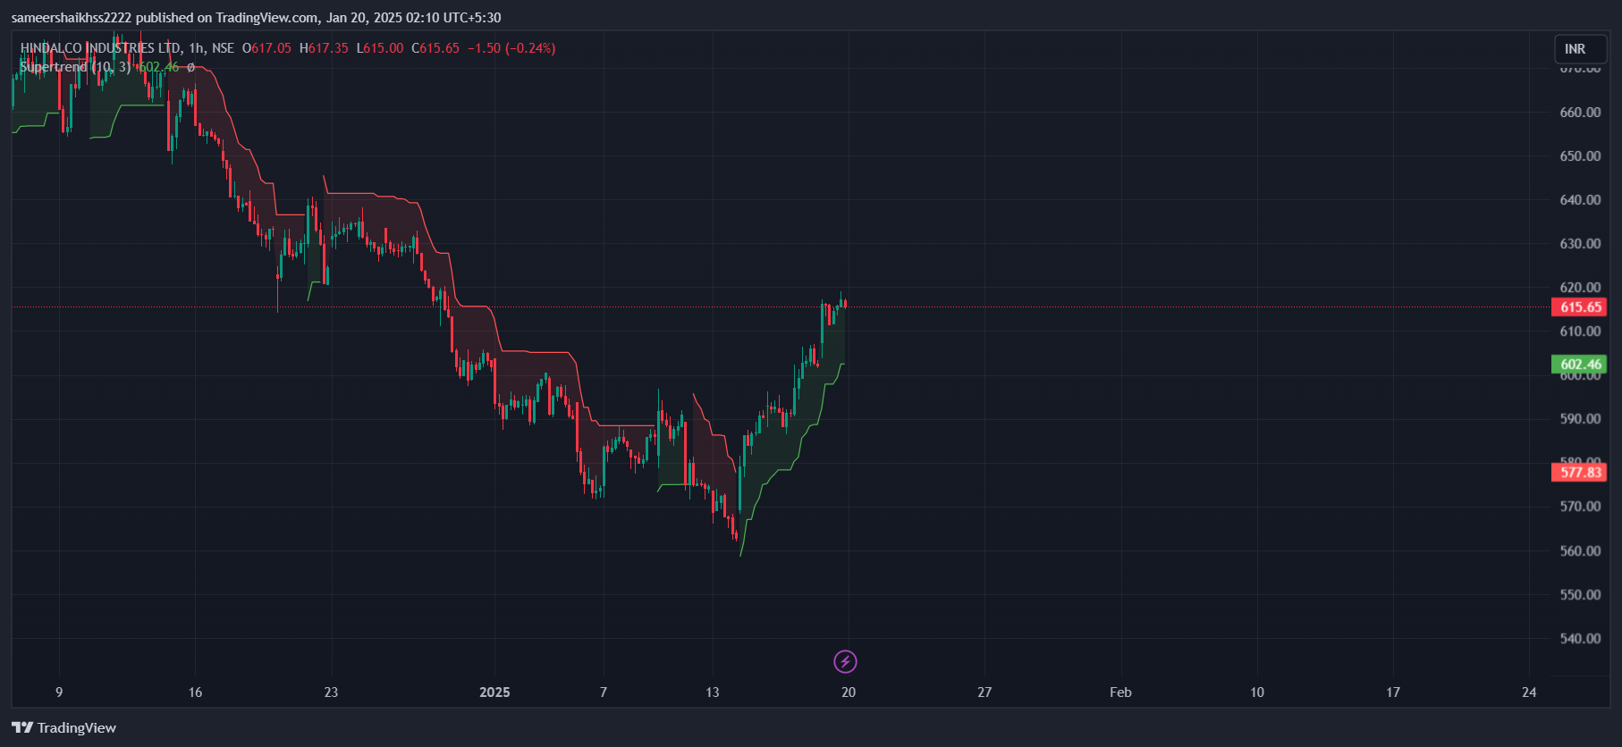Click the 590.00 price axis label
The image size is (1622, 747).
click(1580, 418)
